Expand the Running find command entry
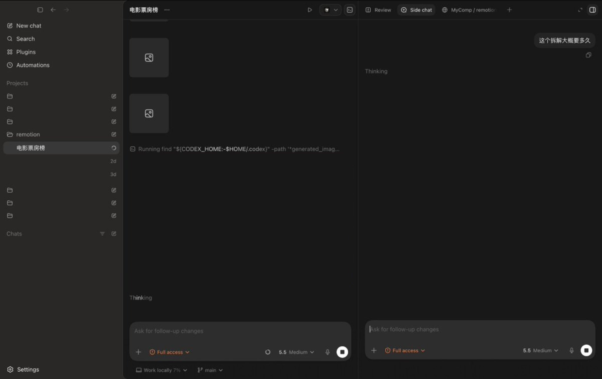This screenshot has width=602, height=379. click(x=235, y=149)
